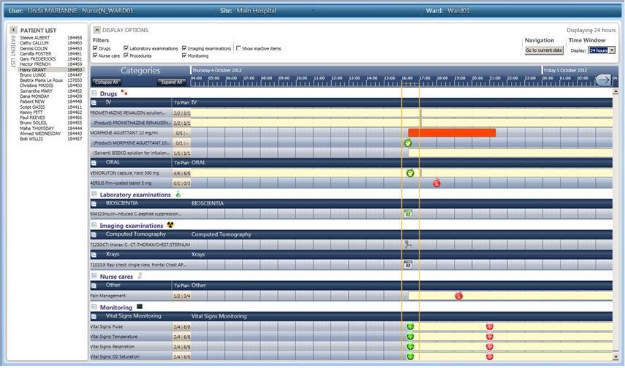The image size is (625, 368).
Task: Click the orange morphine infusion bar
Action: coord(452,133)
